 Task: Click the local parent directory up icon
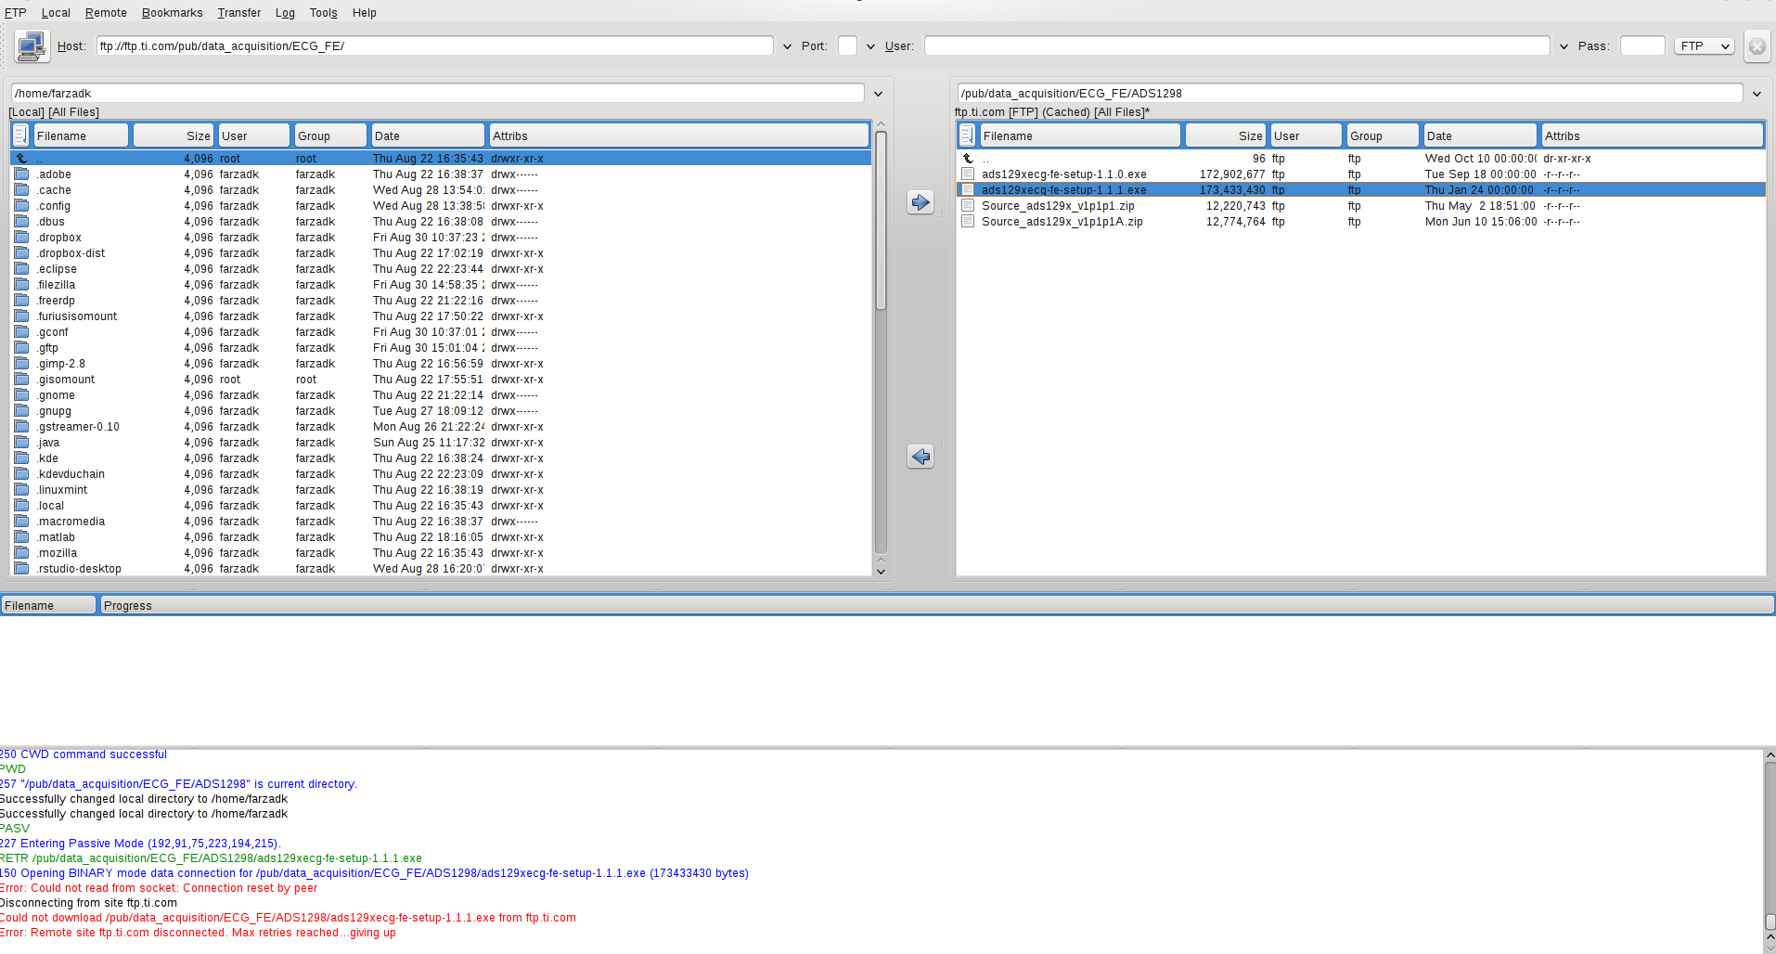21,159
